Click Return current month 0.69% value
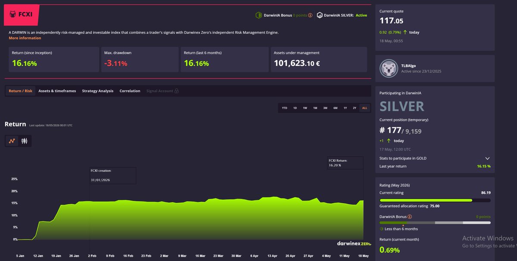 389,250
